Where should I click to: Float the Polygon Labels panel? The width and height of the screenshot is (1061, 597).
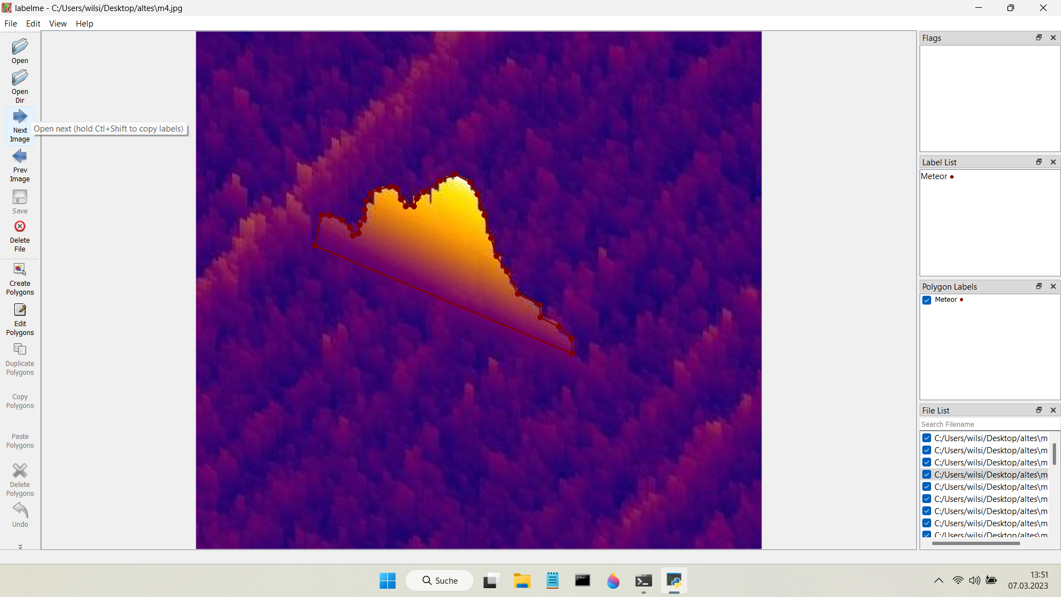tap(1039, 286)
